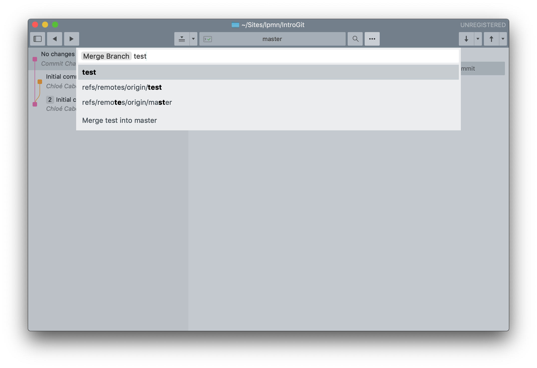Click the search icon in toolbar
This screenshot has height=368, width=537.
355,39
